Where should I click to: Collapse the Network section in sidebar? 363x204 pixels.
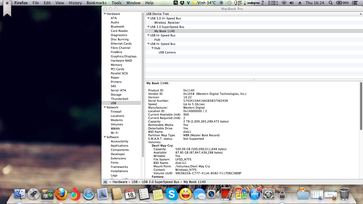coord(105,107)
